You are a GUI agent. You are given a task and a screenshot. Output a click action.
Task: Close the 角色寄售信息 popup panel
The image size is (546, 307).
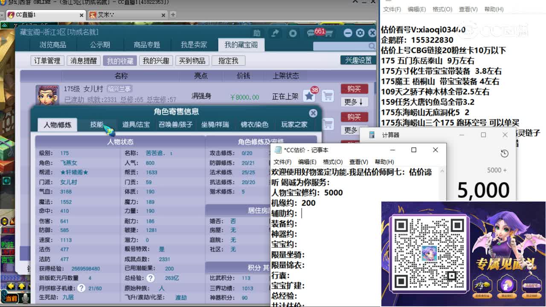click(313, 113)
